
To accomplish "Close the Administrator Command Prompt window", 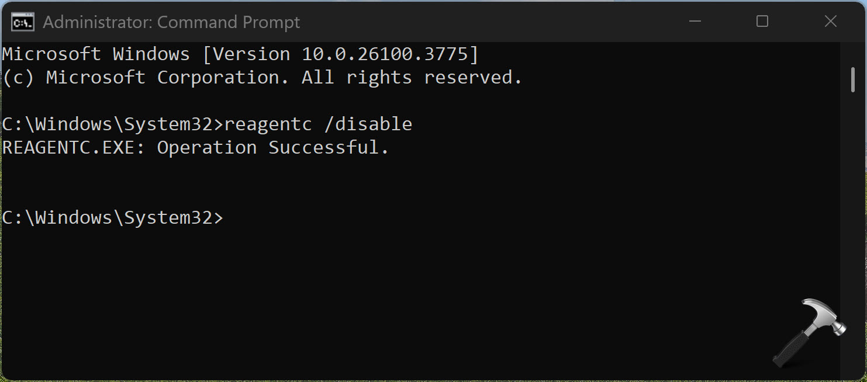I will (830, 22).
